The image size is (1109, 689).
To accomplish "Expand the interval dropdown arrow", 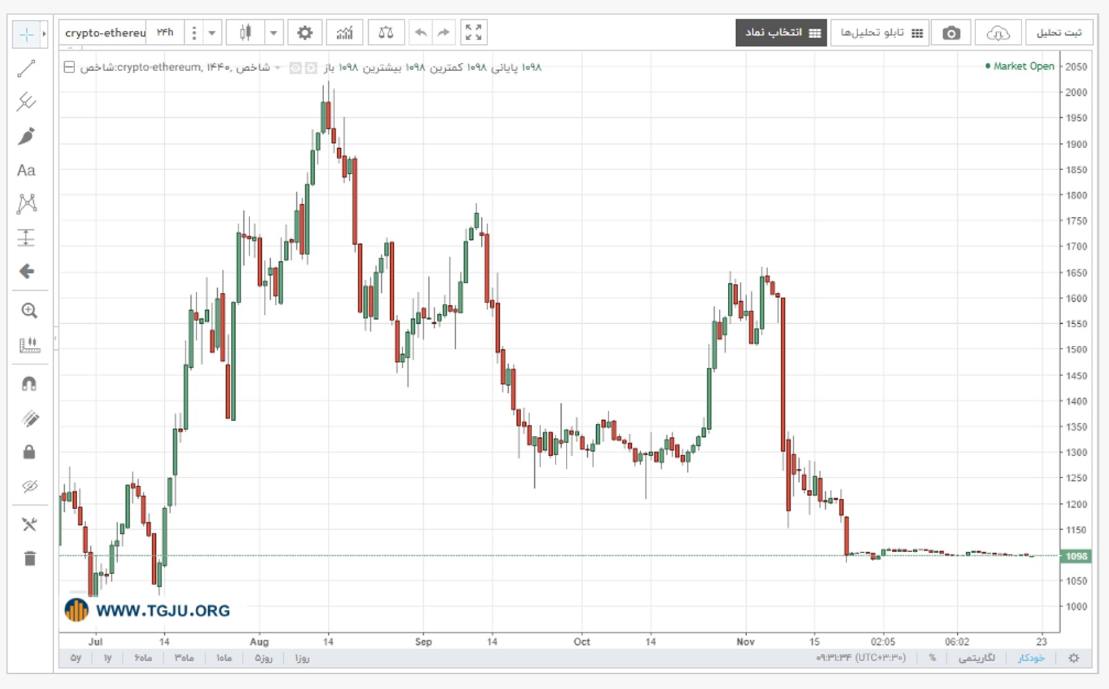I will click(212, 32).
